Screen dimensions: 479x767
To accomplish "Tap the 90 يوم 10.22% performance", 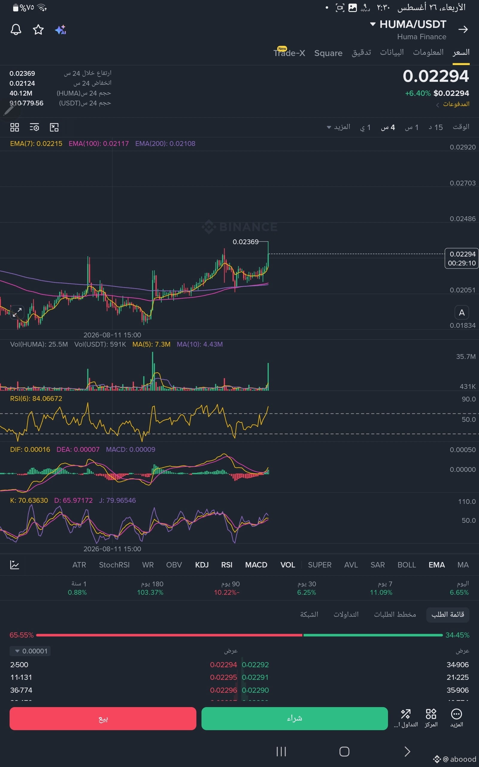I will pos(227,588).
